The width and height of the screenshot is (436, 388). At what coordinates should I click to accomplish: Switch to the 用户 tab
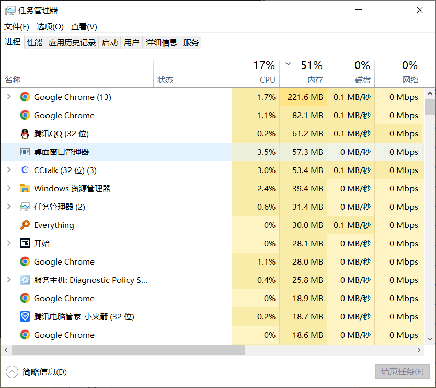132,42
